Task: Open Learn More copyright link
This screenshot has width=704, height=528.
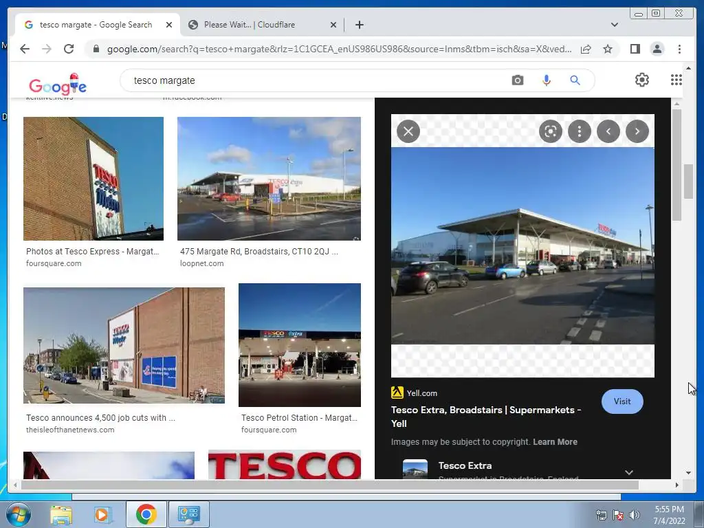Action: (x=555, y=442)
